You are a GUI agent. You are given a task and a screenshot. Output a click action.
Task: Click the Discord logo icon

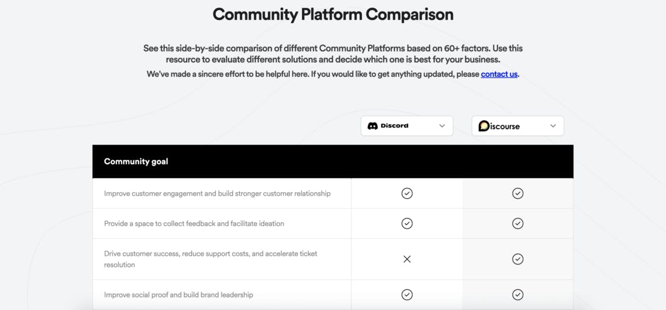[x=373, y=126]
